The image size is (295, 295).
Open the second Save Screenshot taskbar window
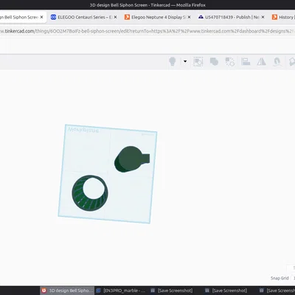tap(226, 291)
